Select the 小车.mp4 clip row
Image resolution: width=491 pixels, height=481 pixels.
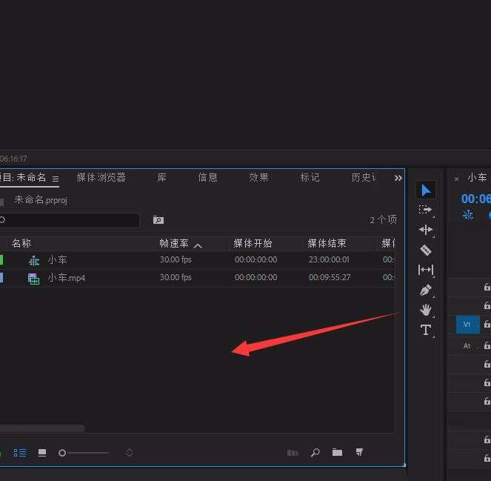197,278
